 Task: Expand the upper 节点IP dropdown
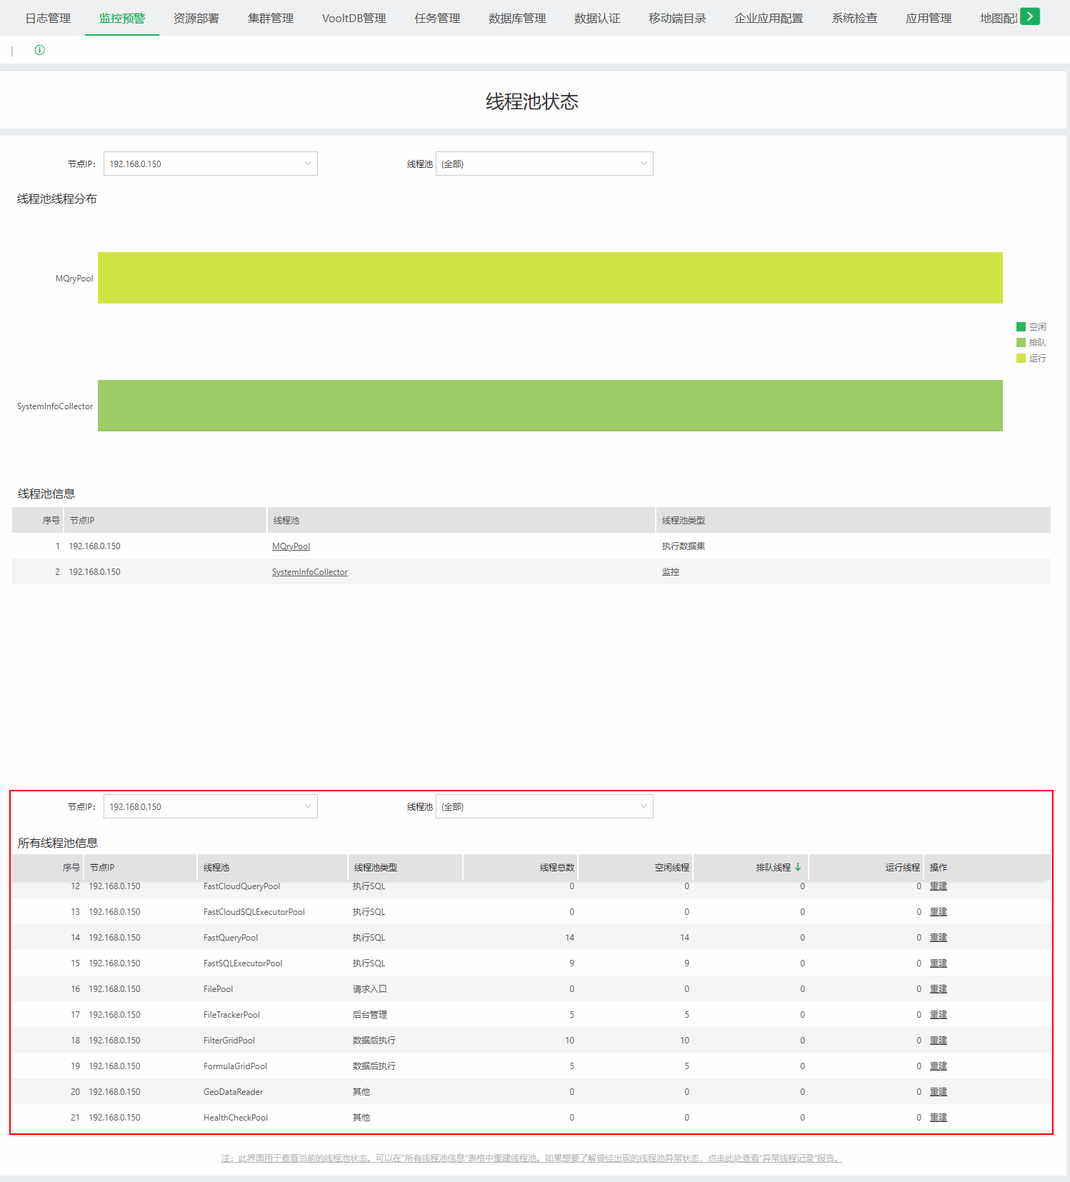pyautogui.click(x=211, y=164)
